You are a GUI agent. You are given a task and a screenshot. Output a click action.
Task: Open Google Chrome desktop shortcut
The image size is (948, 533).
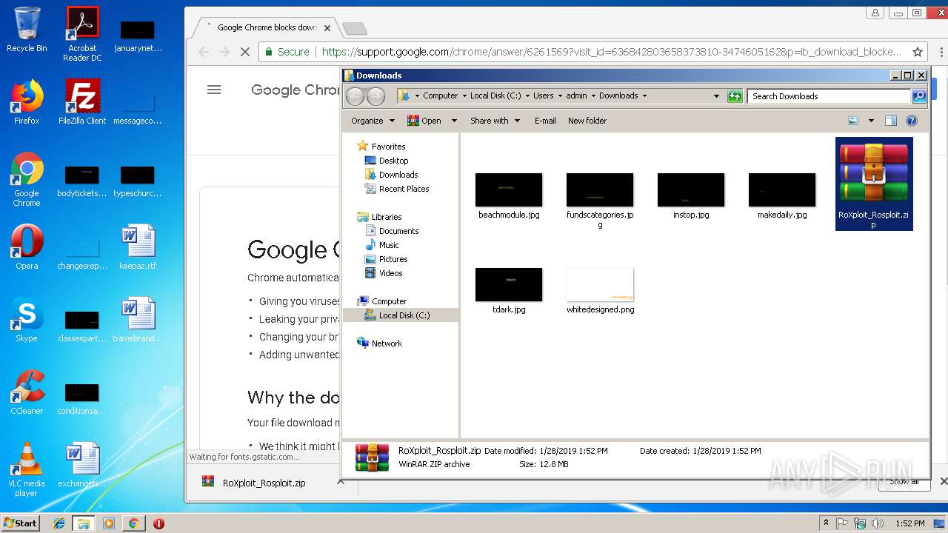tap(27, 180)
